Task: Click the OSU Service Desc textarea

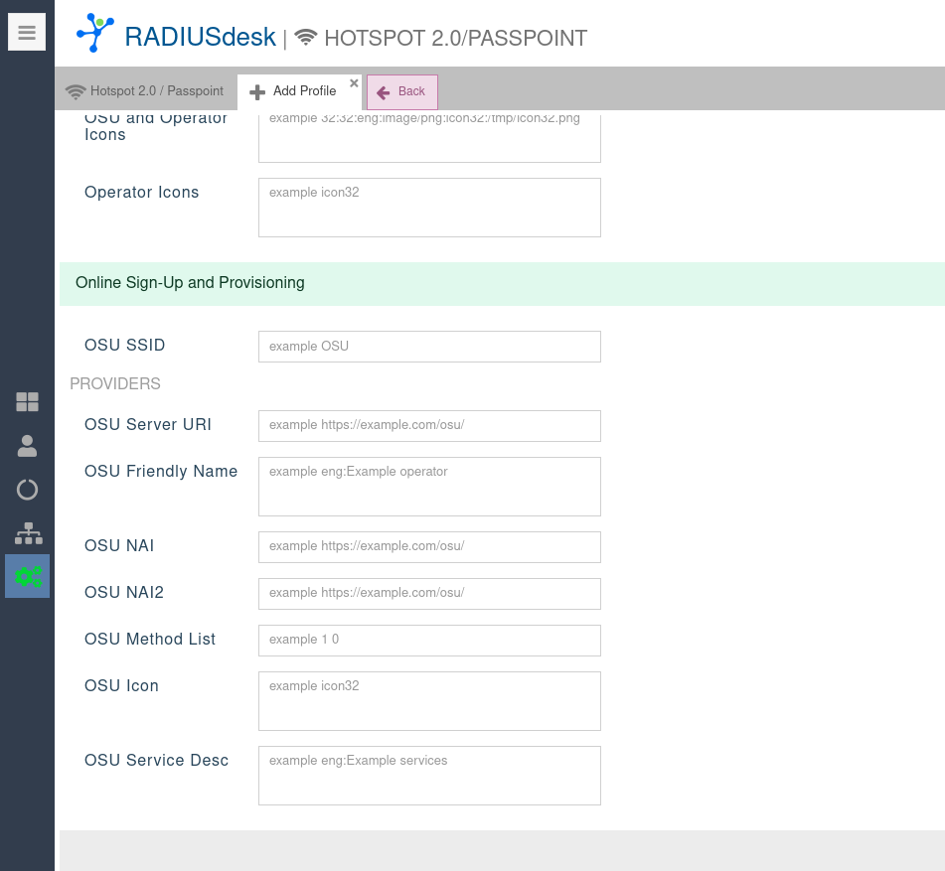Action: click(429, 776)
